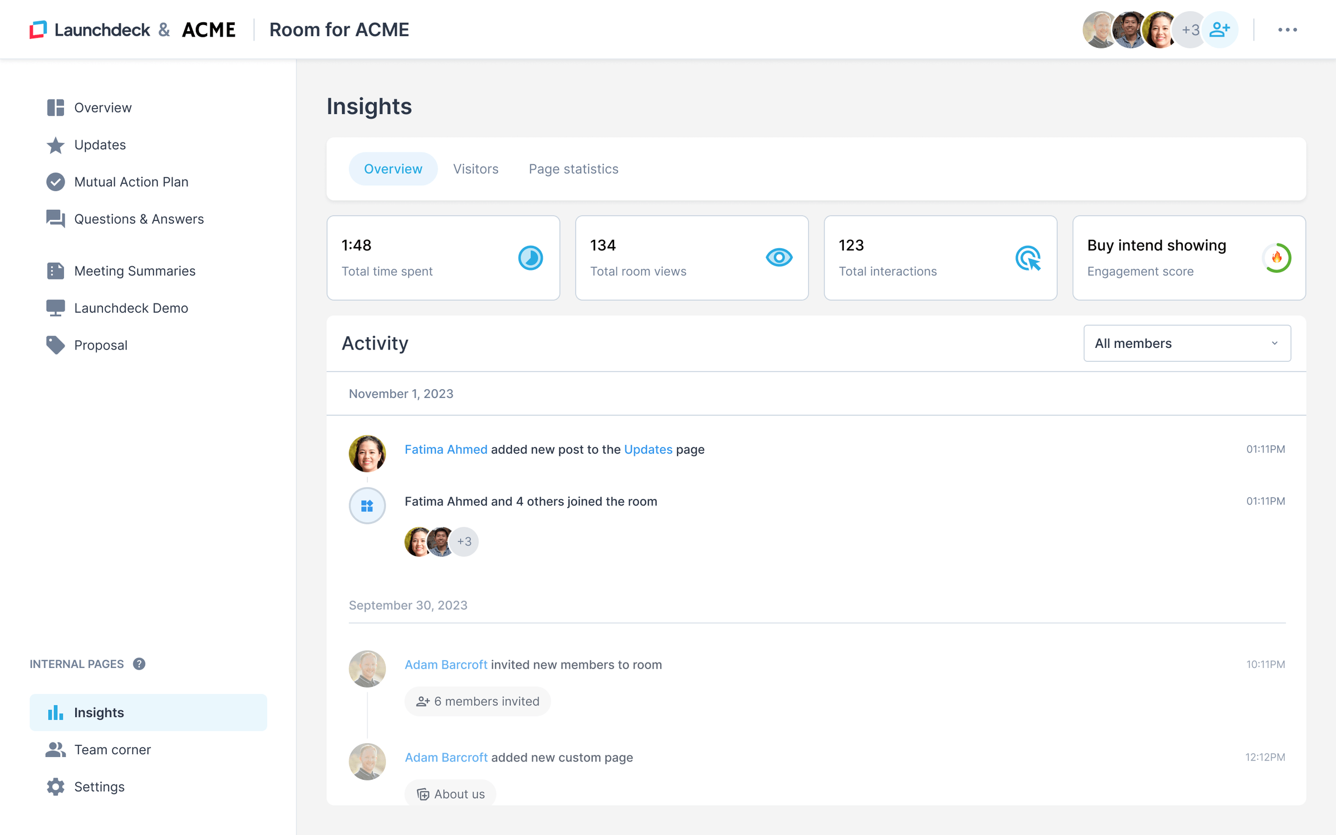This screenshot has width=1336, height=835.
Task: Open Proposal tag item
Action: point(87,345)
